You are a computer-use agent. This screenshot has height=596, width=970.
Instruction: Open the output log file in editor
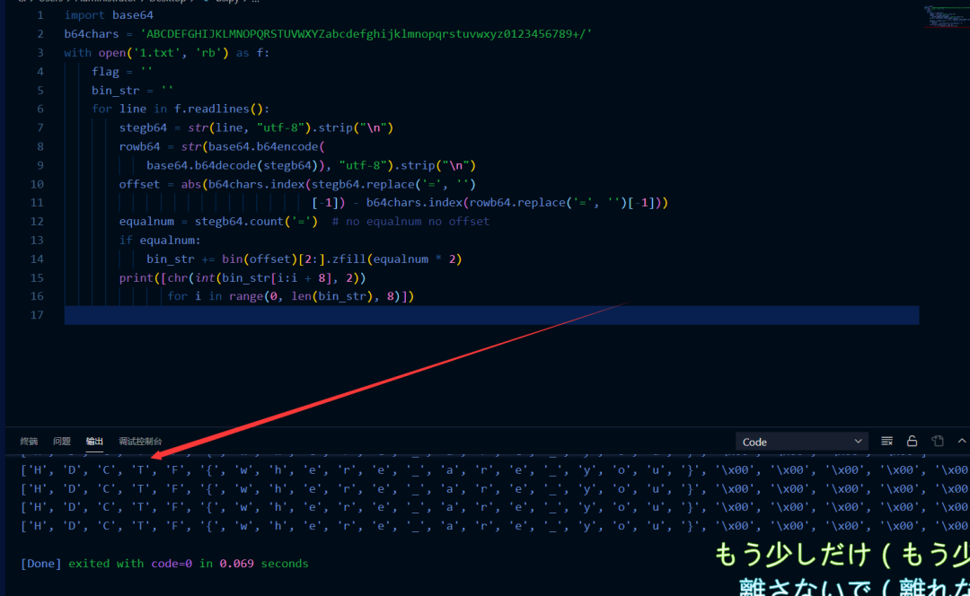pyautogui.click(x=938, y=441)
